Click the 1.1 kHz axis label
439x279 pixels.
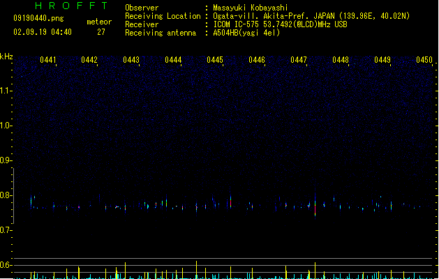[x=6, y=91]
